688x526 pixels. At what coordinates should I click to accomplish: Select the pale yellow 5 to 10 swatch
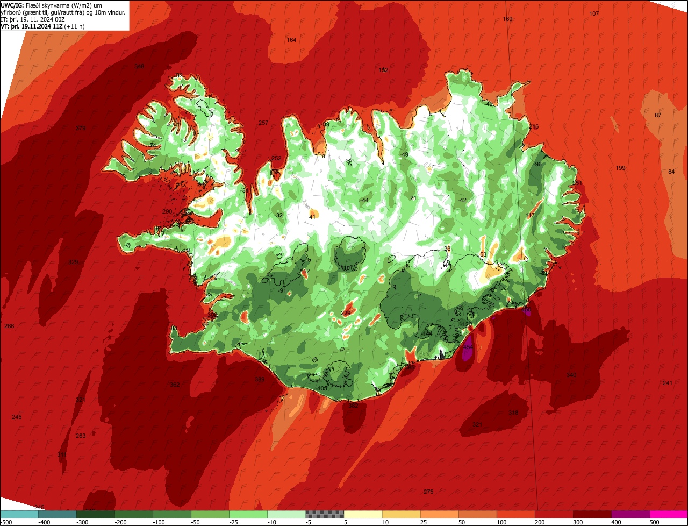click(x=363, y=514)
